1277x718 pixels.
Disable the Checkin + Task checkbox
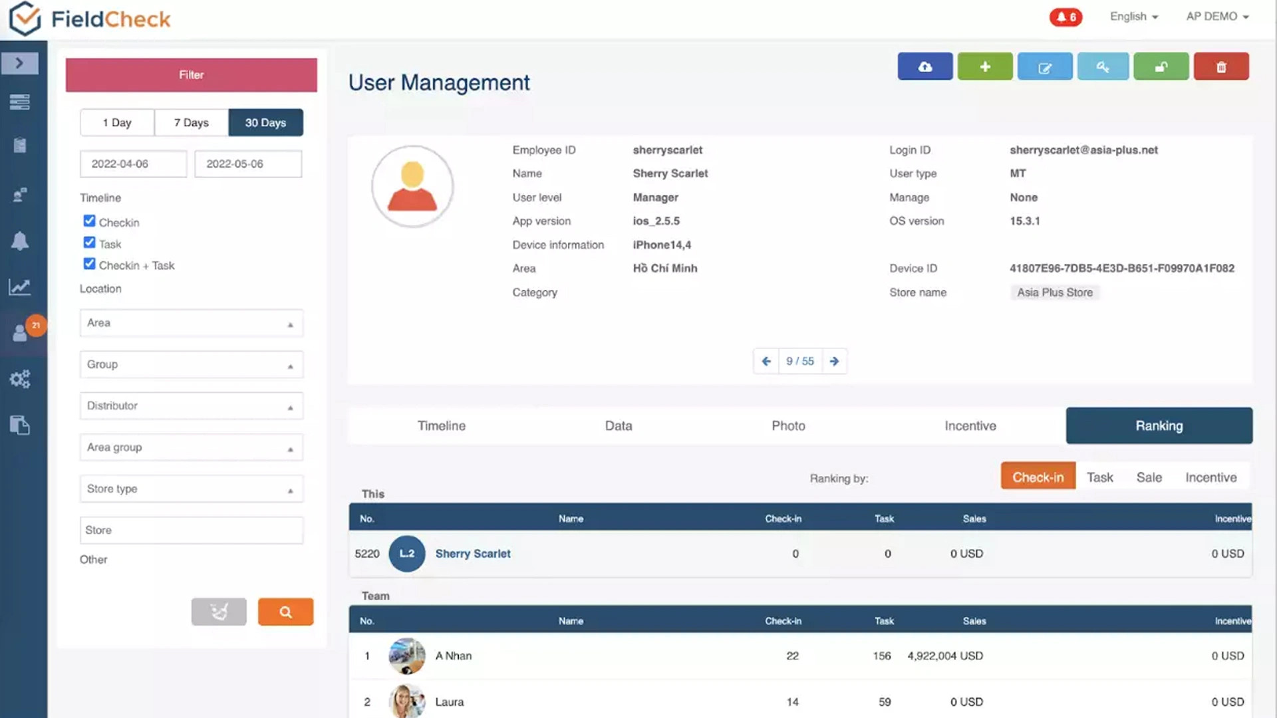coord(89,264)
